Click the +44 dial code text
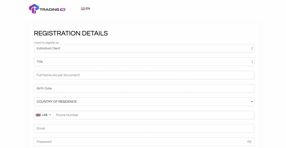Screen dimensions: 286x148 click(x=45, y=115)
